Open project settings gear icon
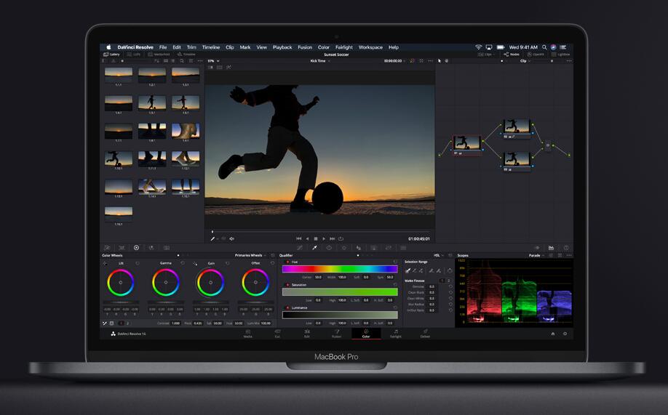This screenshot has height=415, width=668. coord(565,334)
